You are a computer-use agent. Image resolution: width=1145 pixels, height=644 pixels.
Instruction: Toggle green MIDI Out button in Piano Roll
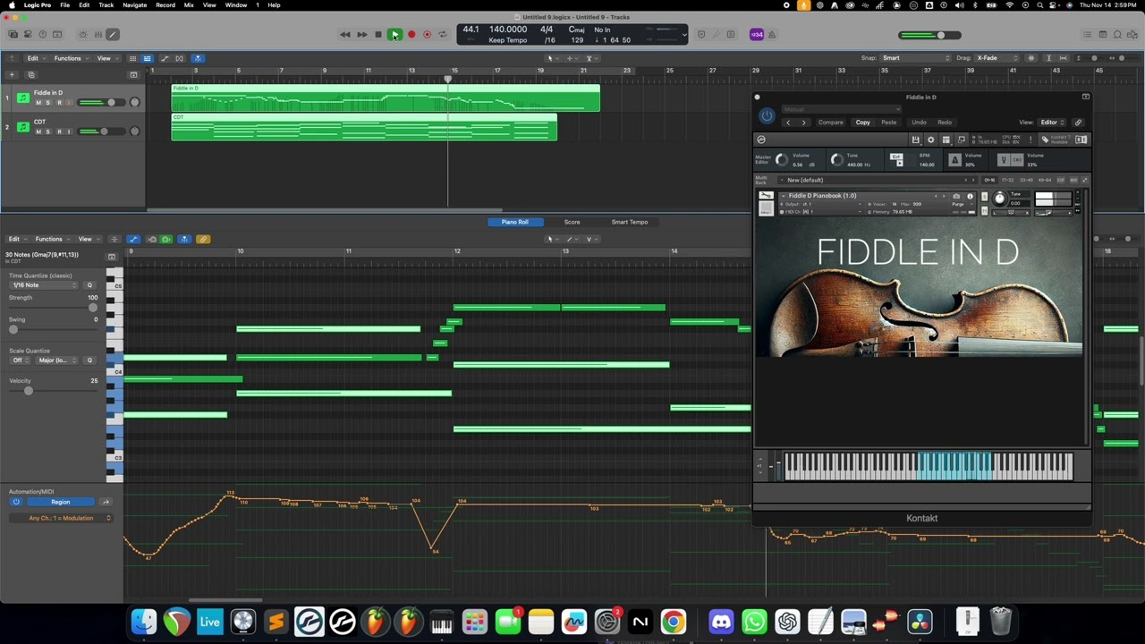tap(166, 239)
